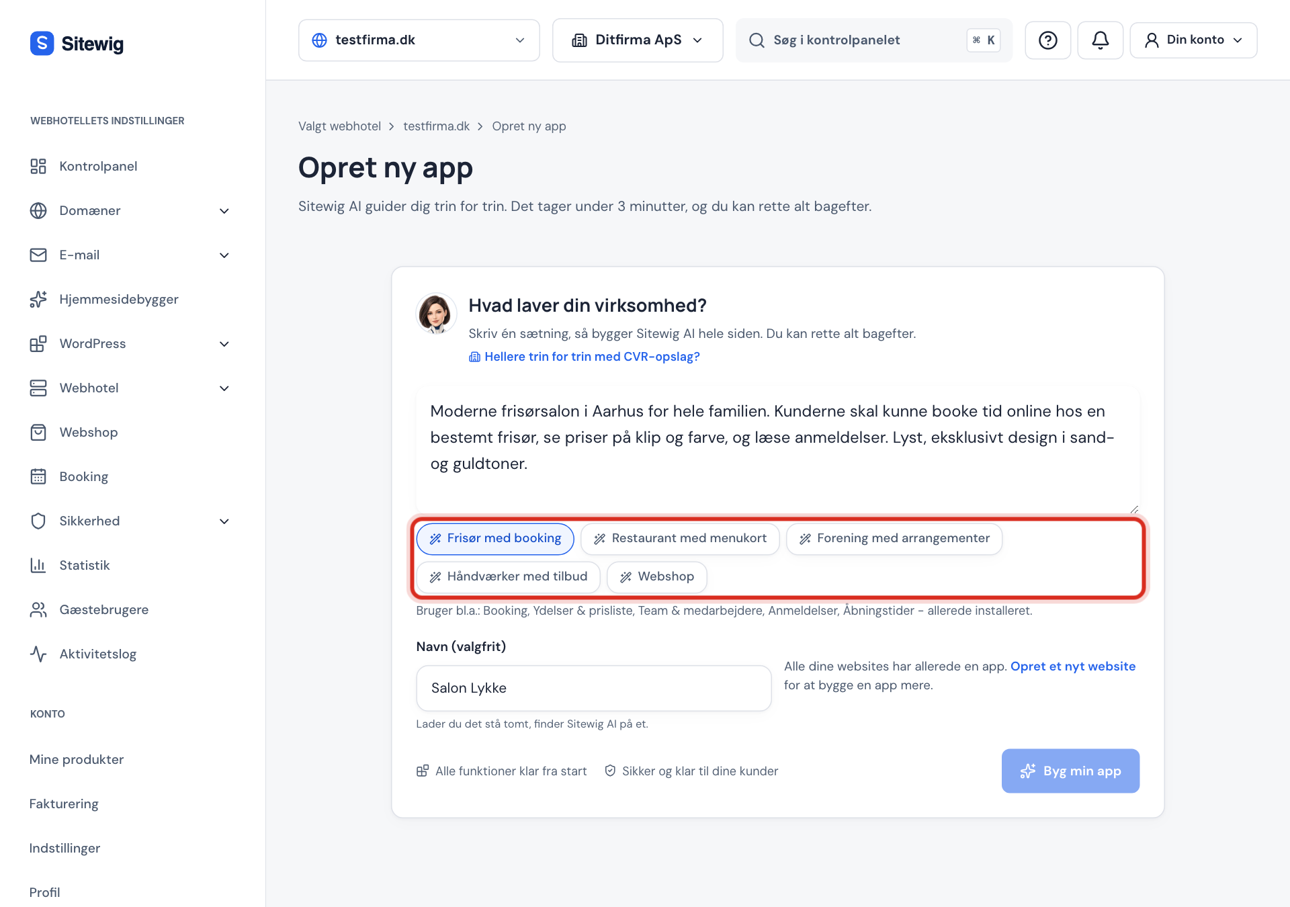Click the Booking calendar icon

click(38, 476)
